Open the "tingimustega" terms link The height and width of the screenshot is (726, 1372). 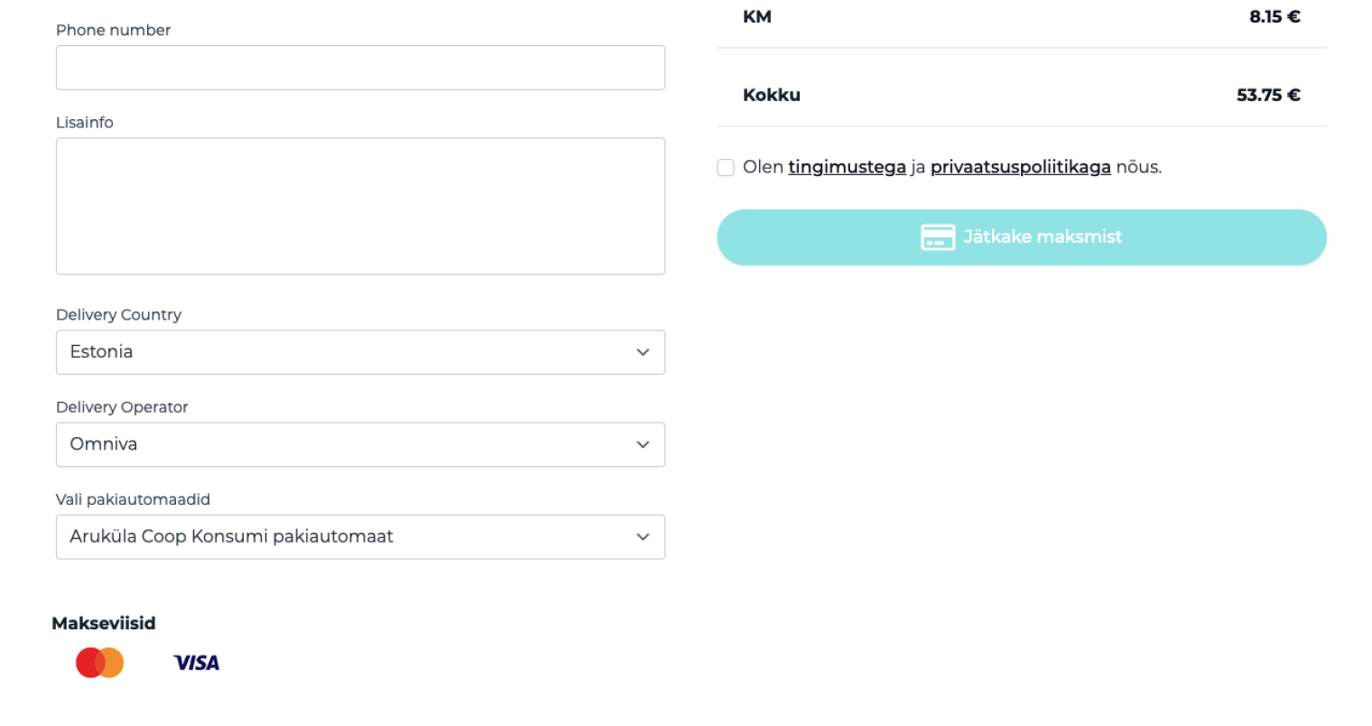tap(847, 167)
